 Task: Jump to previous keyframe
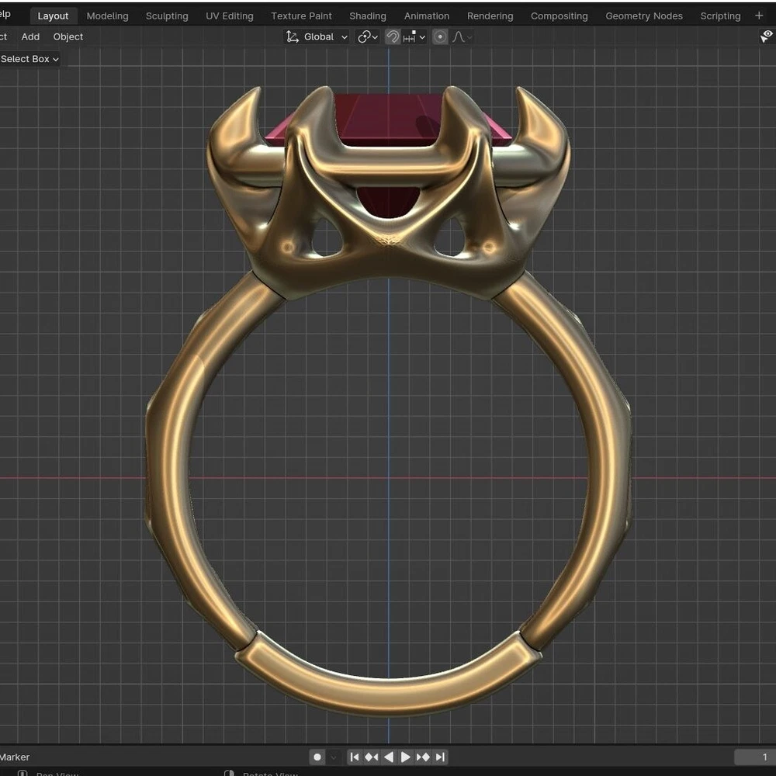coord(372,757)
